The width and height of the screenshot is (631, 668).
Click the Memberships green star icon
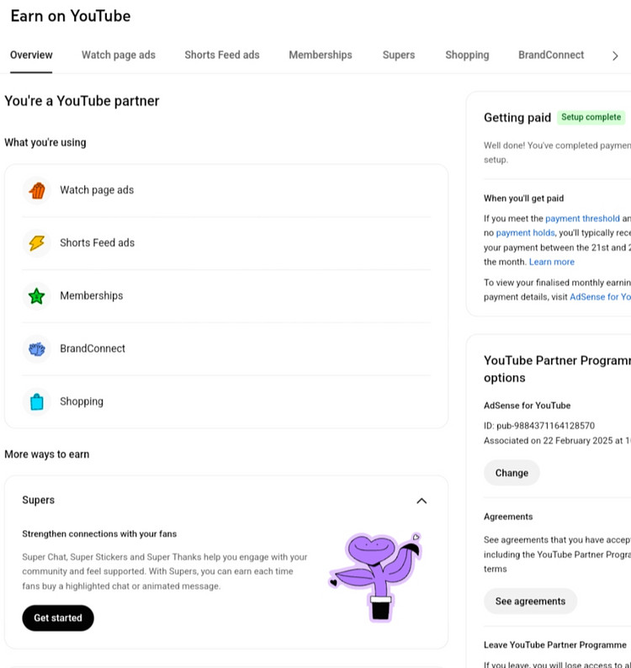pyautogui.click(x=36, y=296)
